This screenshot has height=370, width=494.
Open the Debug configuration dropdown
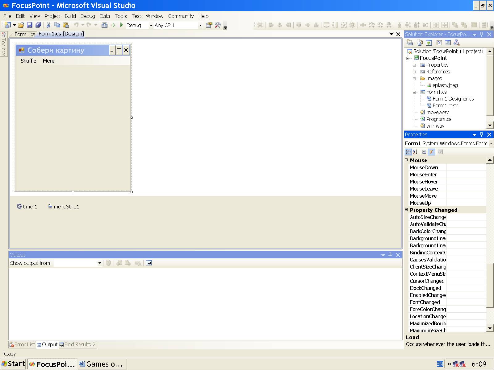(151, 25)
